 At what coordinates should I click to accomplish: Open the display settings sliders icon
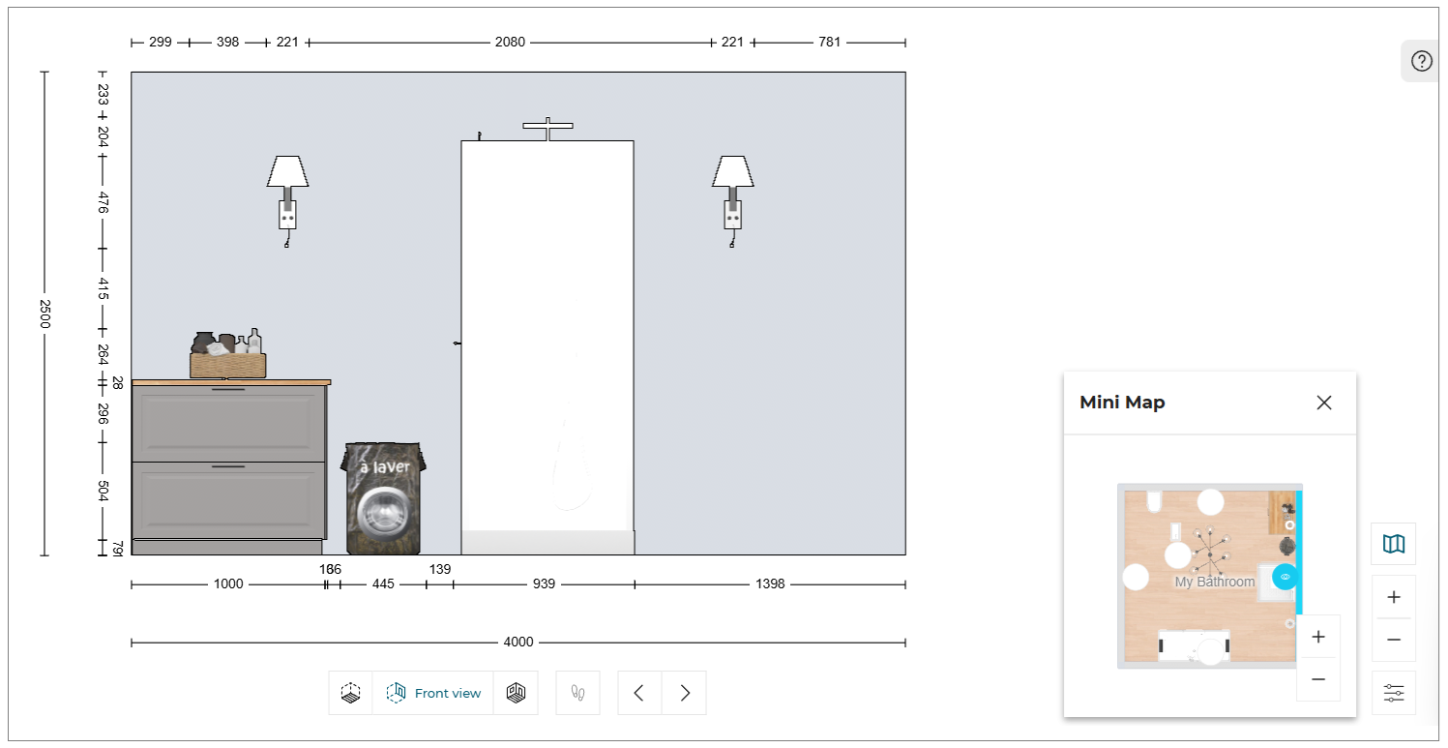(1394, 693)
